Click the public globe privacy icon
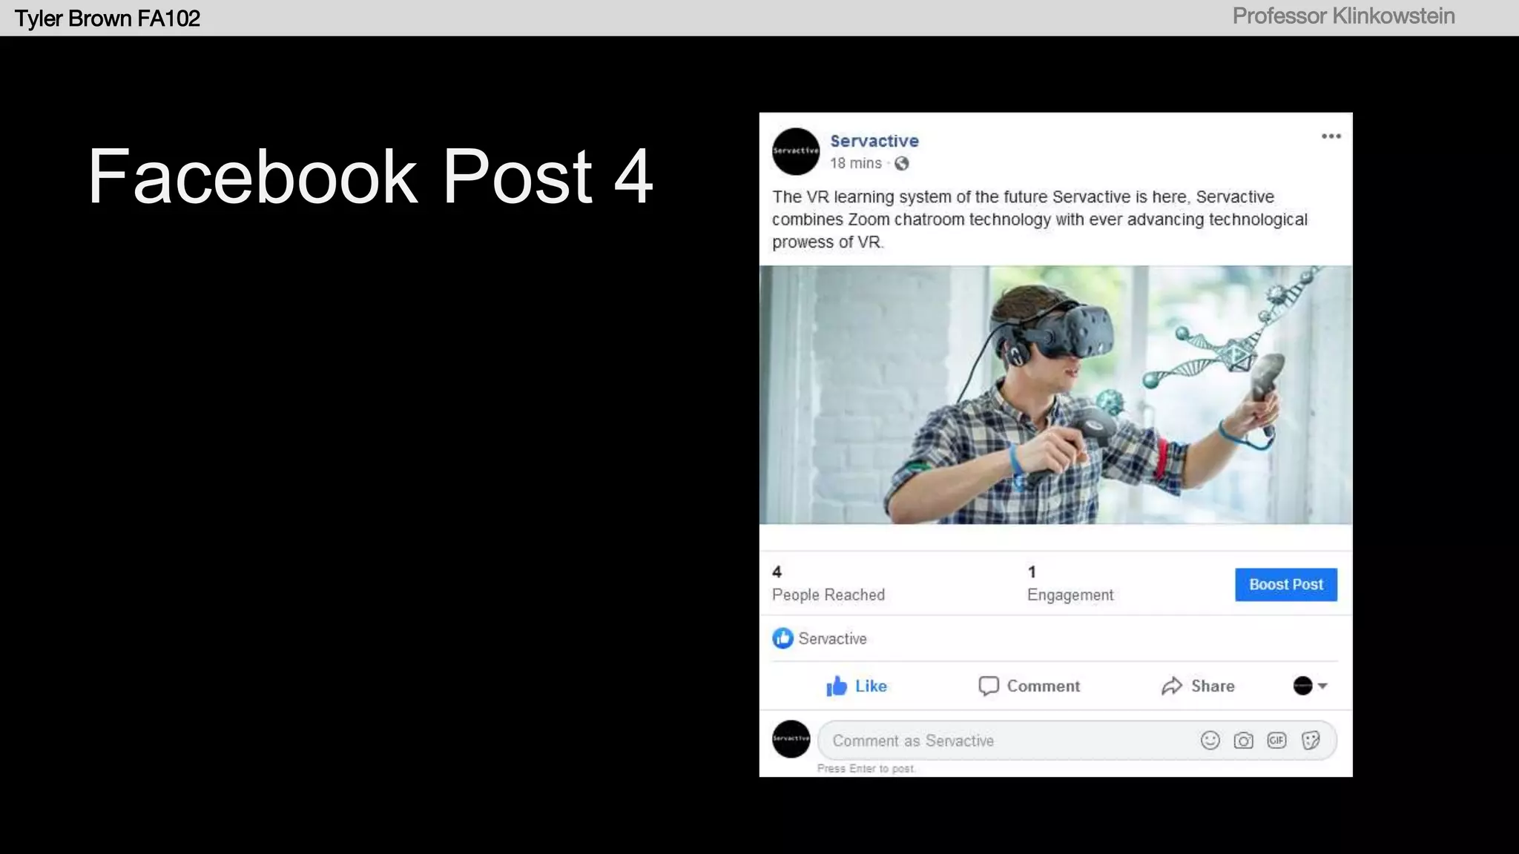This screenshot has height=854, width=1519. pos(901,164)
